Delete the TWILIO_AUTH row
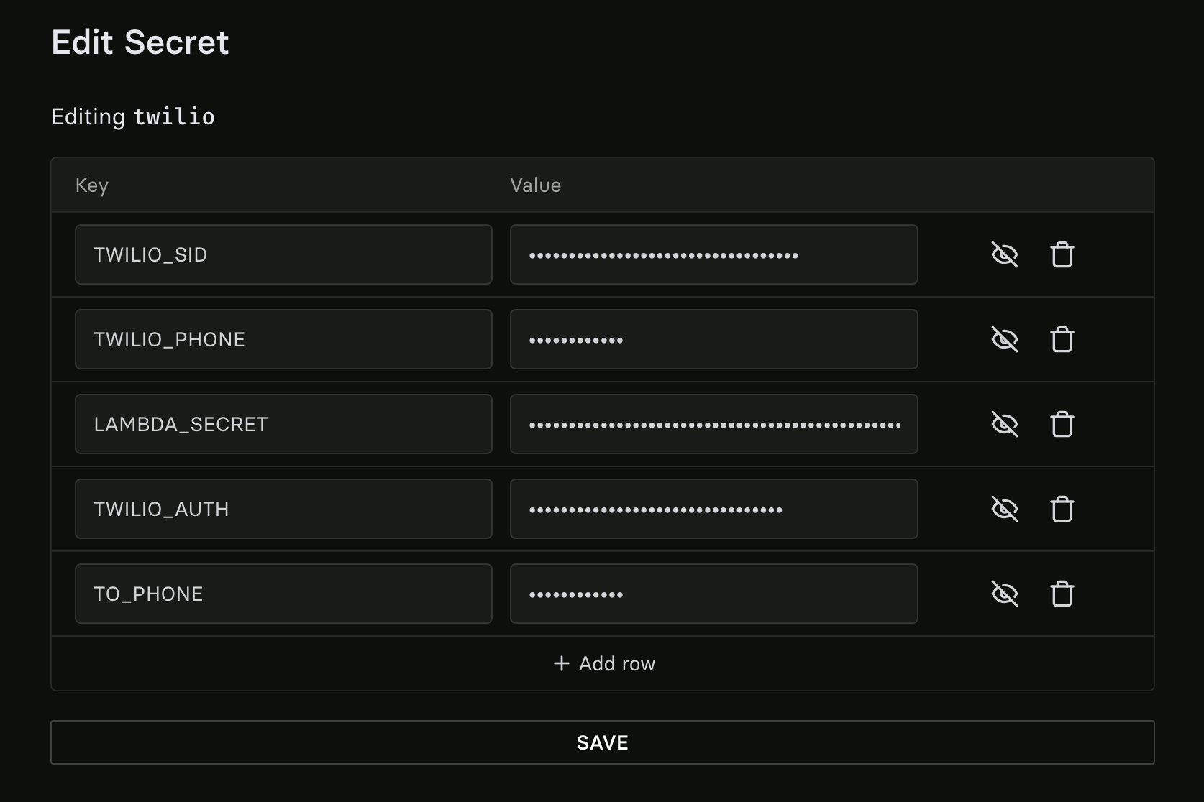Viewport: 1204px width, 802px height. [x=1062, y=509]
